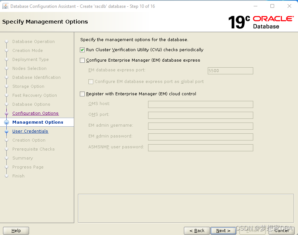Select Nodes Selection step in sidebar
This screenshot has width=298, height=235.
(29, 68)
